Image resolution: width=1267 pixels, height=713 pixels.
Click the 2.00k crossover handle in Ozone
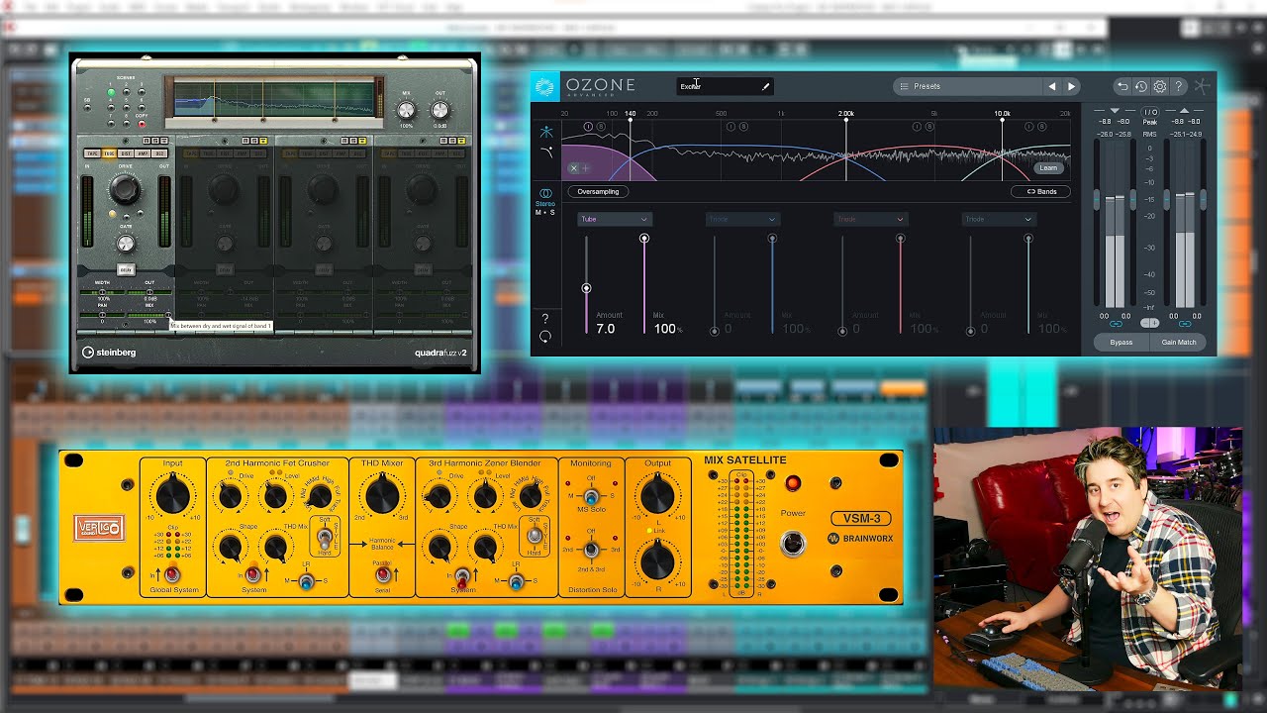(846, 122)
